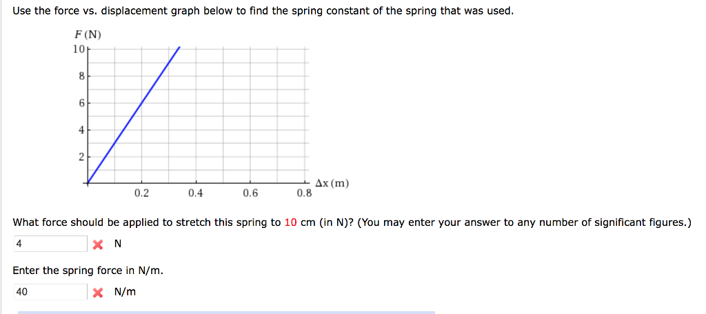Click the 0.4 tick label on x-axis
This screenshot has width=706, height=314.
(195, 194)
